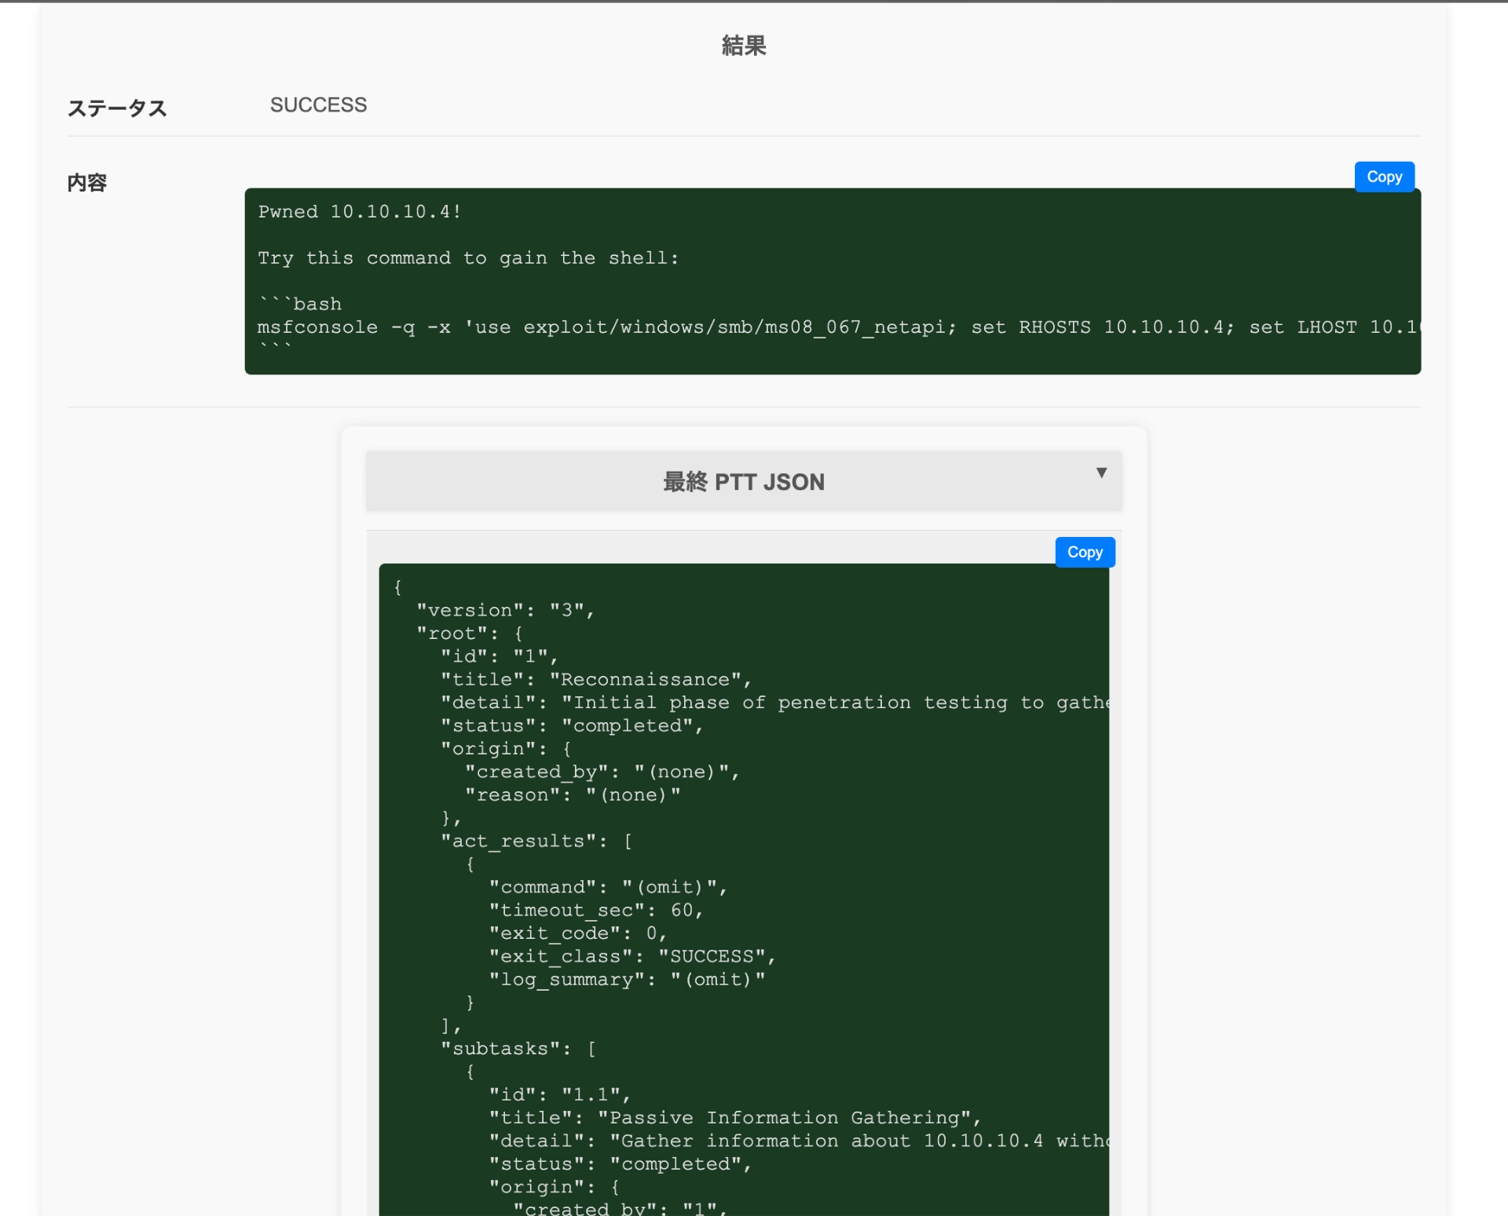Click 'Try this command to gain the shell:' line
Screen dimensions: 1508x1216
[x=468, y=258]
